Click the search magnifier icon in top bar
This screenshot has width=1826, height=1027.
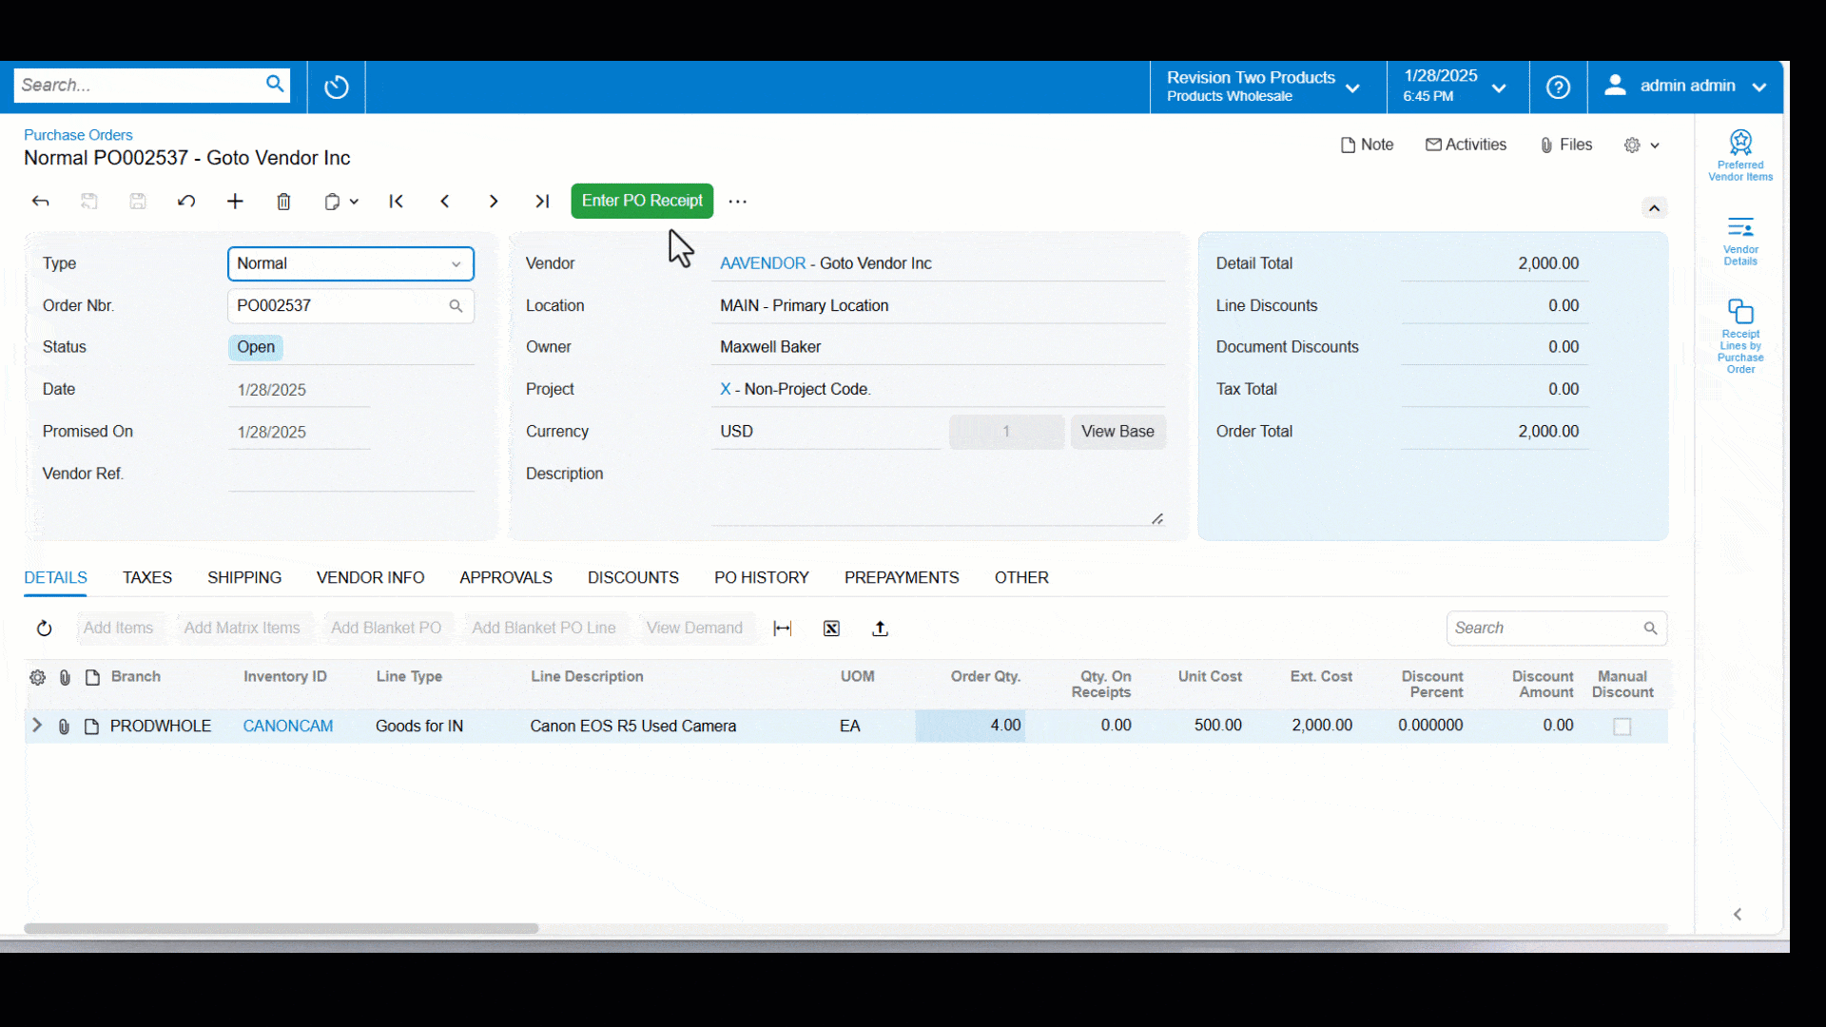pos(275,85)
